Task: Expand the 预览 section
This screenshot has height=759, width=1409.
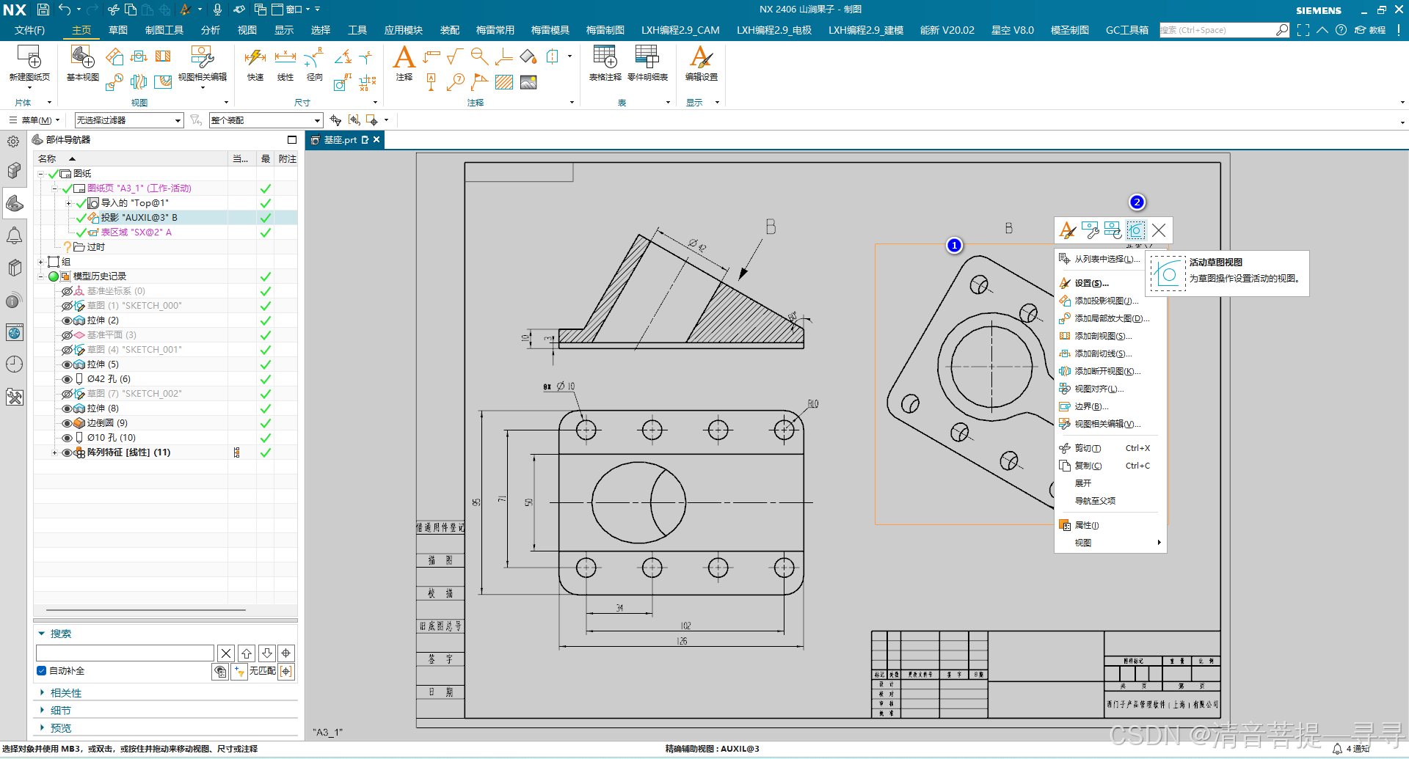Action: pyautogui.click(x=42, y=727)
